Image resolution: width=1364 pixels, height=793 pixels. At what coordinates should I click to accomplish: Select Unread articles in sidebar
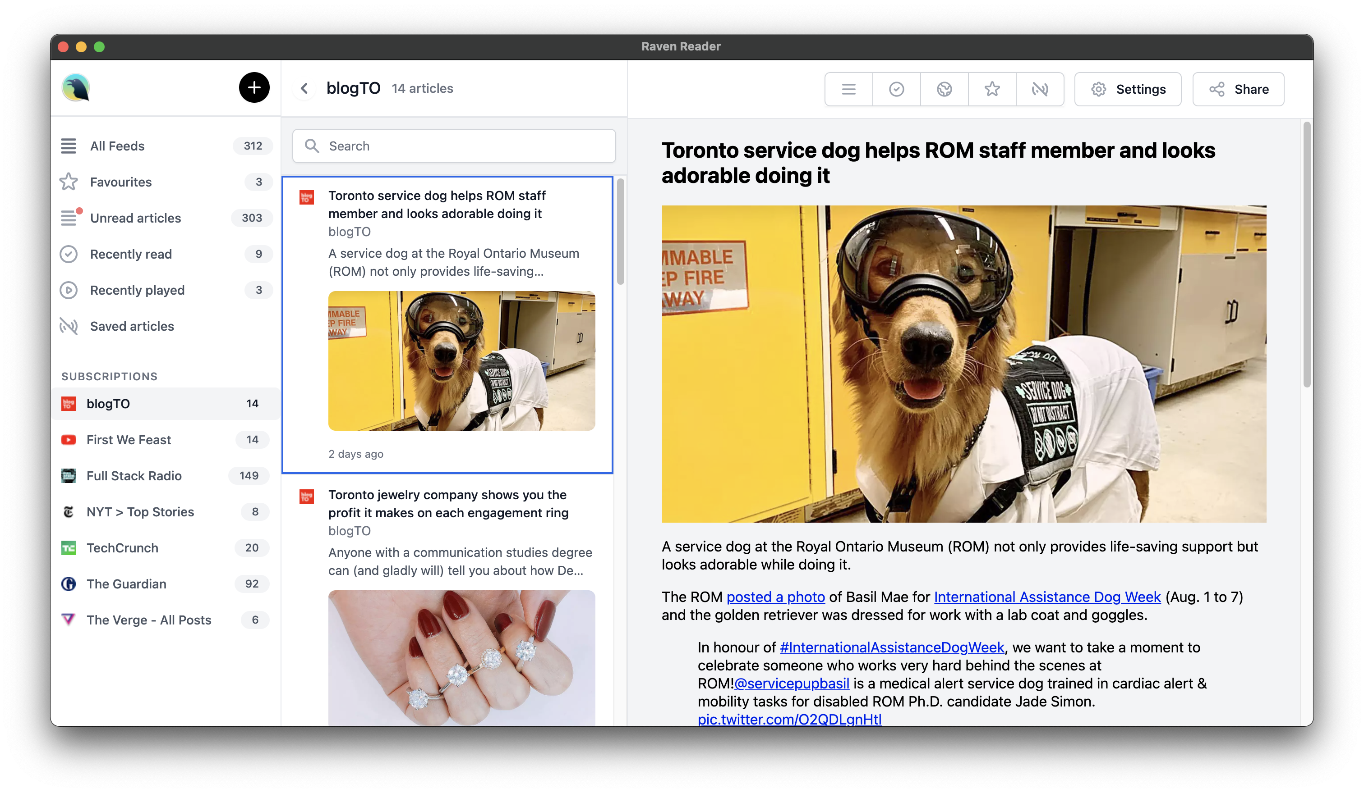135,218
